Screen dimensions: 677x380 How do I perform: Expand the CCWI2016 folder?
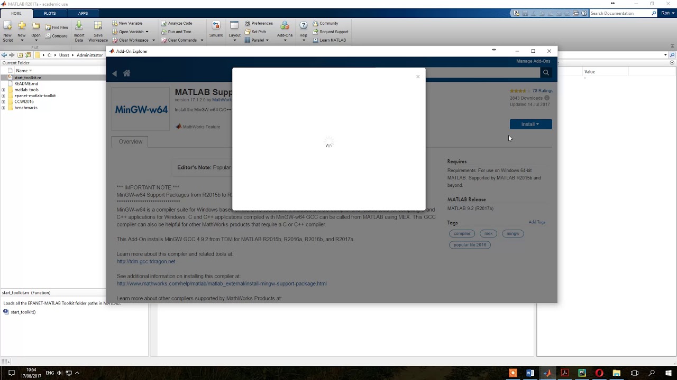pyautogui.click(x=3, y=102)
